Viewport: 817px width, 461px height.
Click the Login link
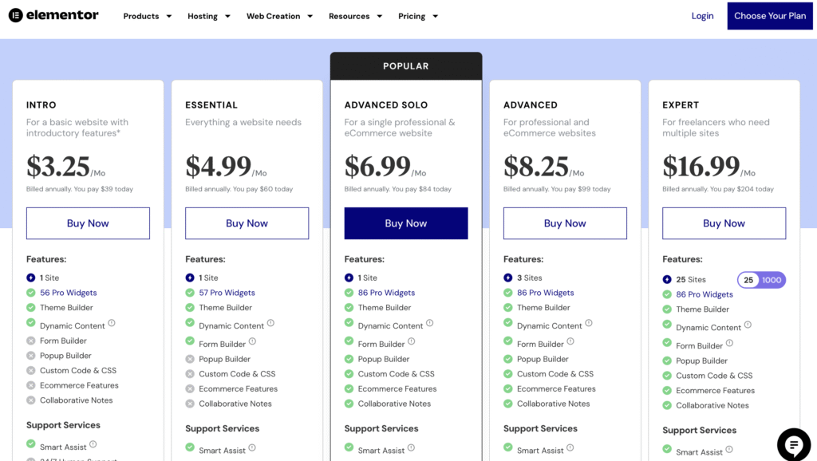pyautogui.click(x=702, y=15)
